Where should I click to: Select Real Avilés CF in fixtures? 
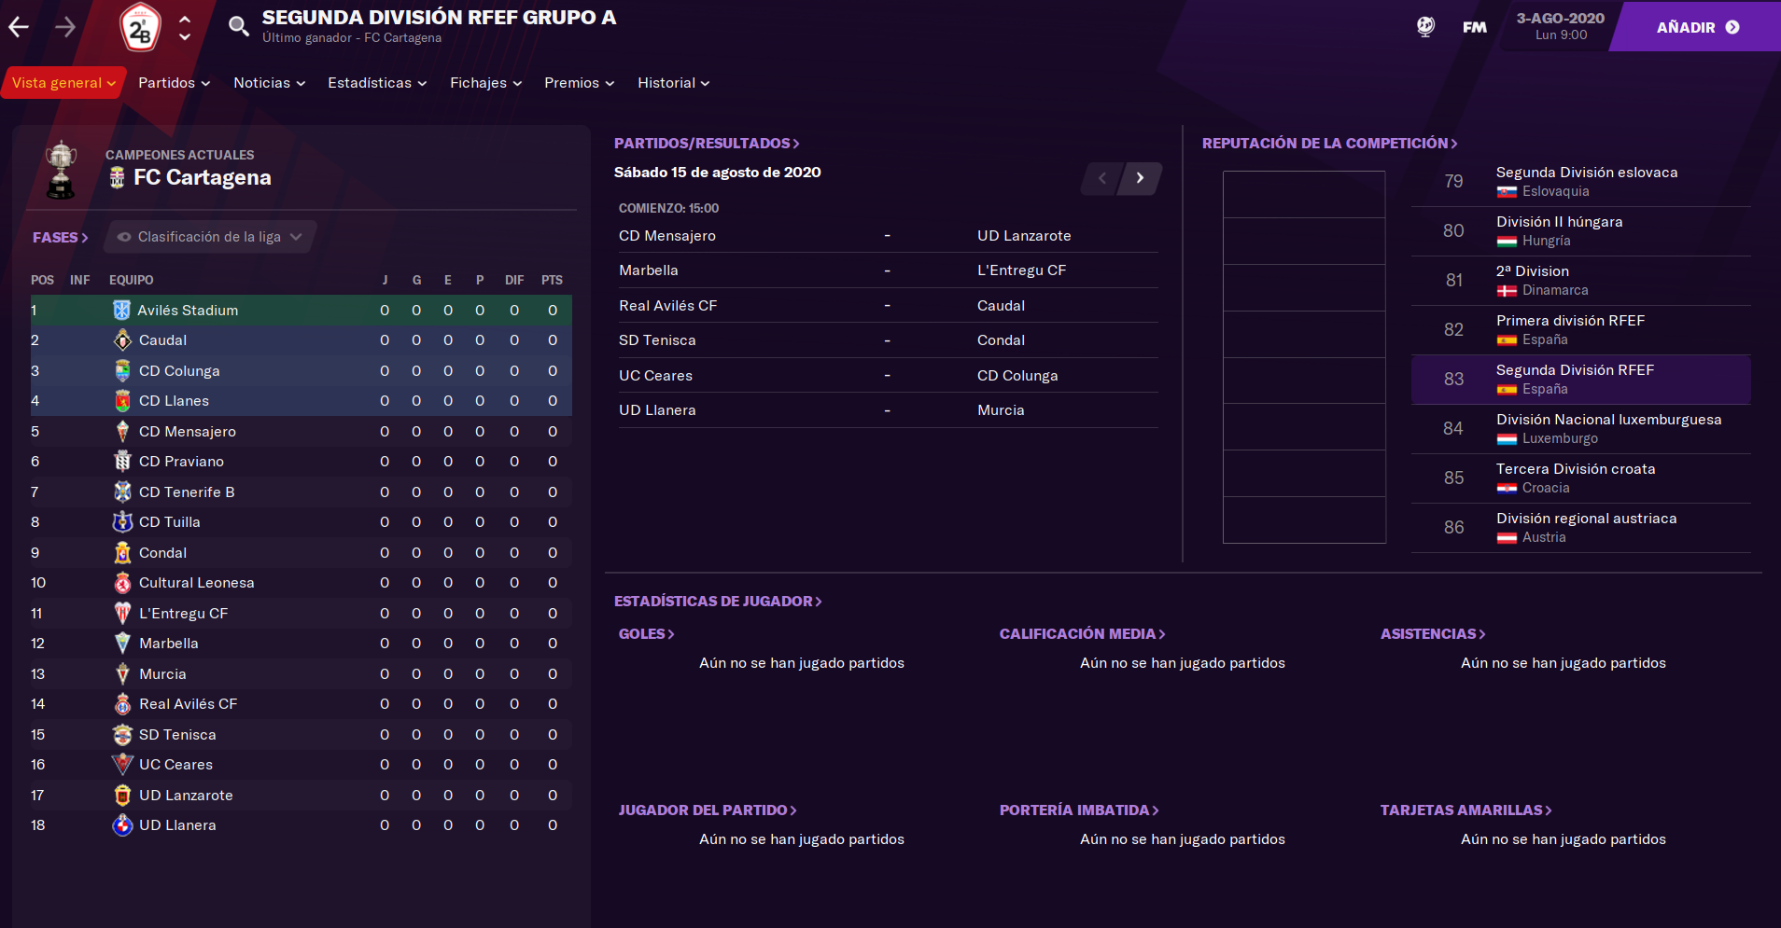(x=667, y=306)
